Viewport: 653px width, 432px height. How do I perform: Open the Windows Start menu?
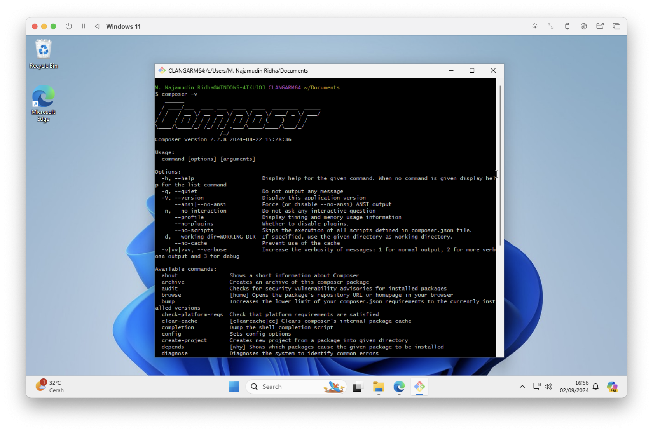click(234, 387)
